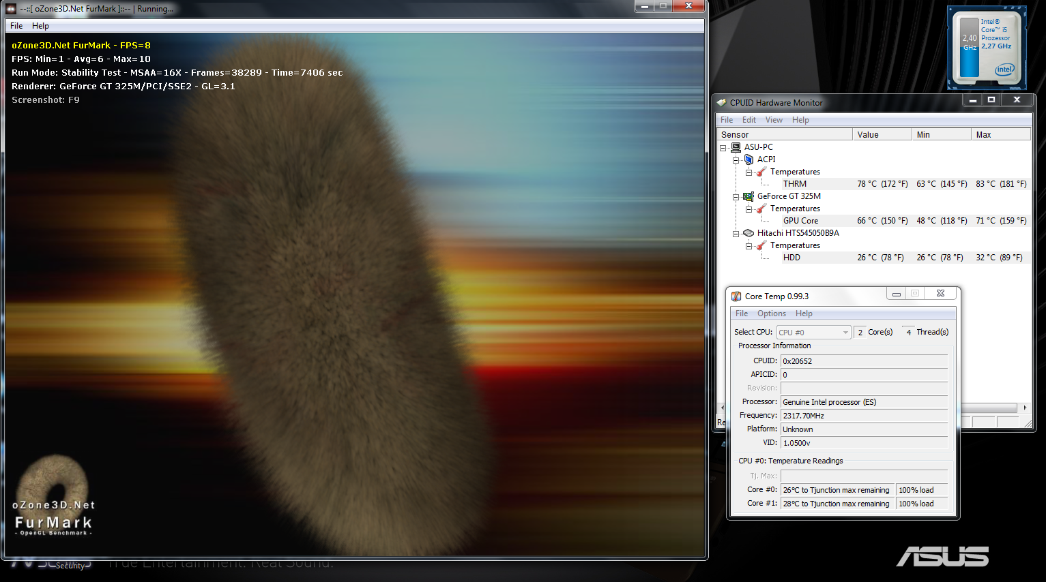
Task: Click Core #0 temperature reading field
Action: pos(837,490)
